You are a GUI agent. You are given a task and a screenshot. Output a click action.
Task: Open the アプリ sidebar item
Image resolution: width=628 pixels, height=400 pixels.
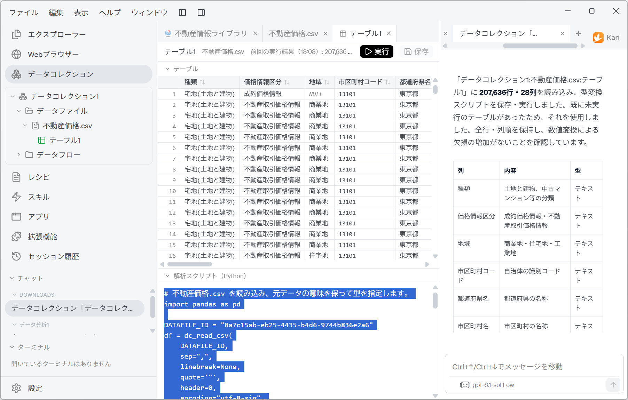pyautogui.click(x=79, y=217)
